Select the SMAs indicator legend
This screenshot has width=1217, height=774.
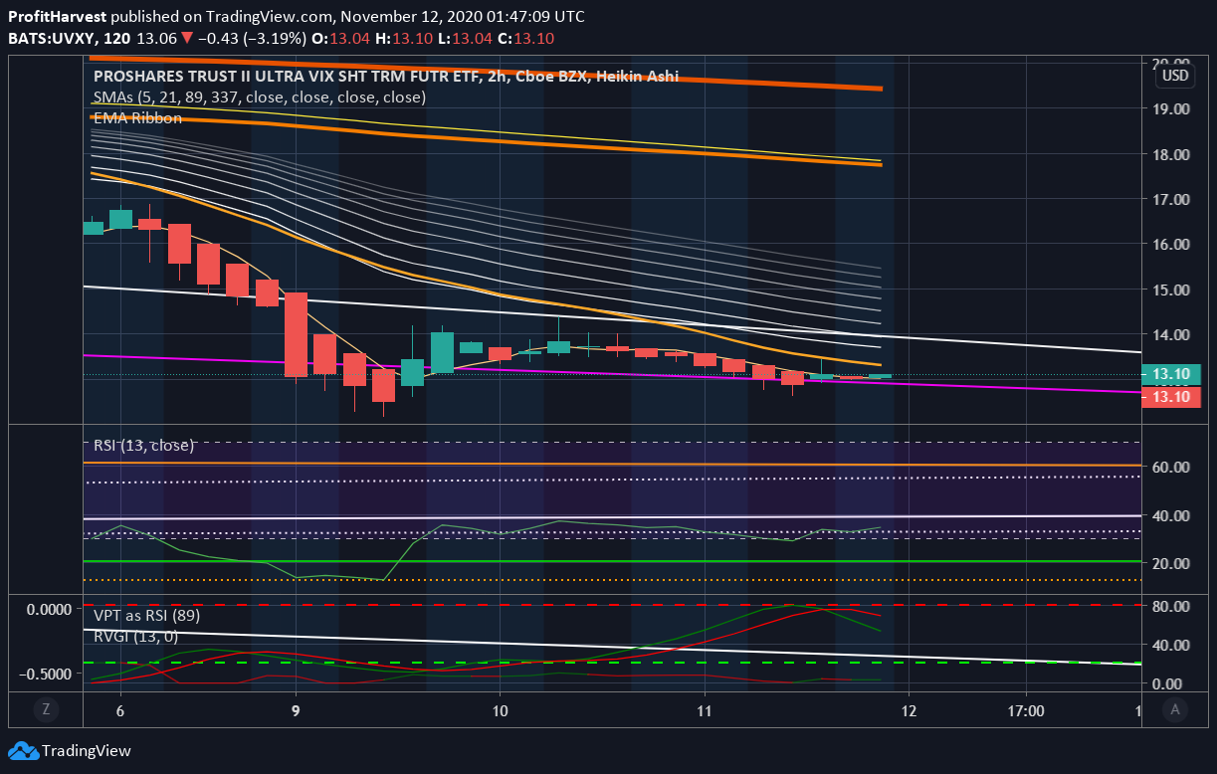click(260, 97)
